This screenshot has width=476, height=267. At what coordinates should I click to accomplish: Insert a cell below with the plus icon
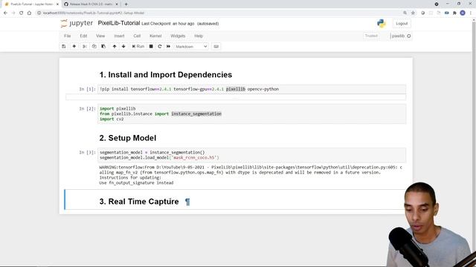(x=74, y=46)
